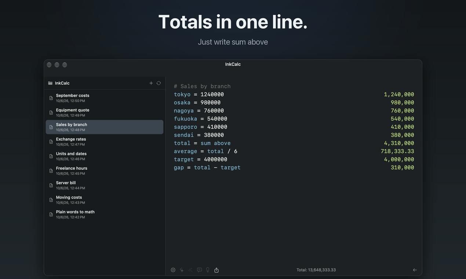Click the 'sapporo = 410000' line
The width and height of the screenshot is (466, 279).
click(x=200, y=127)
